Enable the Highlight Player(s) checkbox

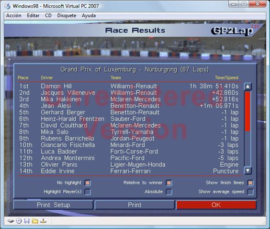click(x=88, y=192)
